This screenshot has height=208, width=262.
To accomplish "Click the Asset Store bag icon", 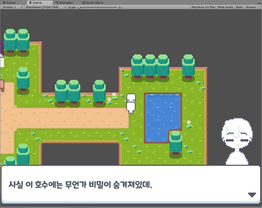I will coord(83,2).
